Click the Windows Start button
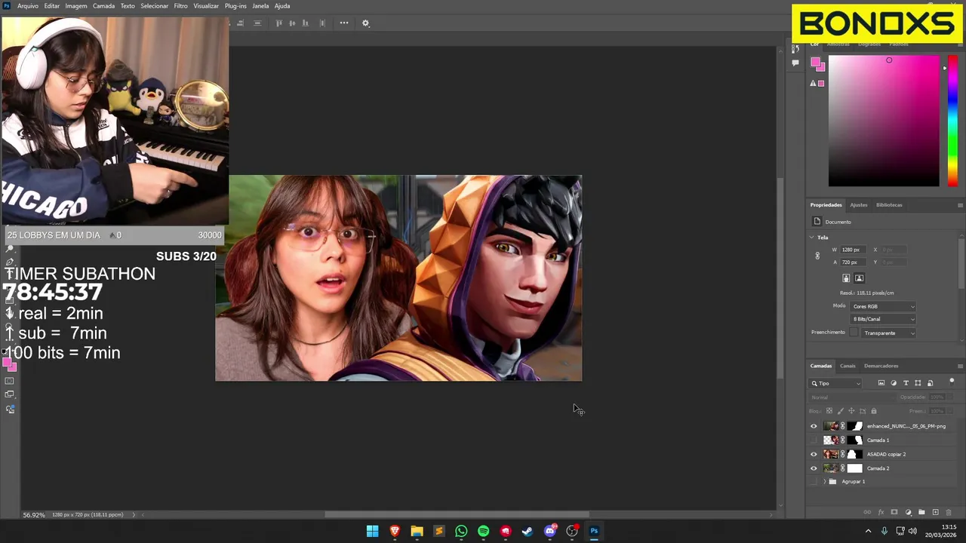 (372, 531)
